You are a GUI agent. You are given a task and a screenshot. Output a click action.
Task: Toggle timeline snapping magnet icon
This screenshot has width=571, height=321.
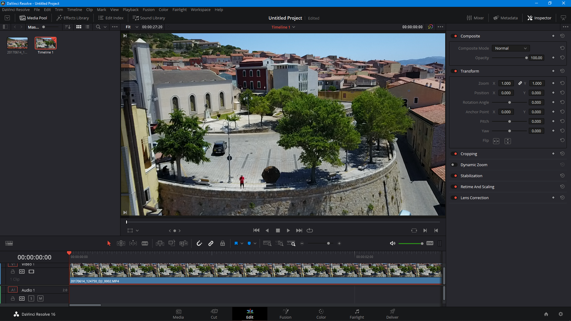click(x=199, y=243)
